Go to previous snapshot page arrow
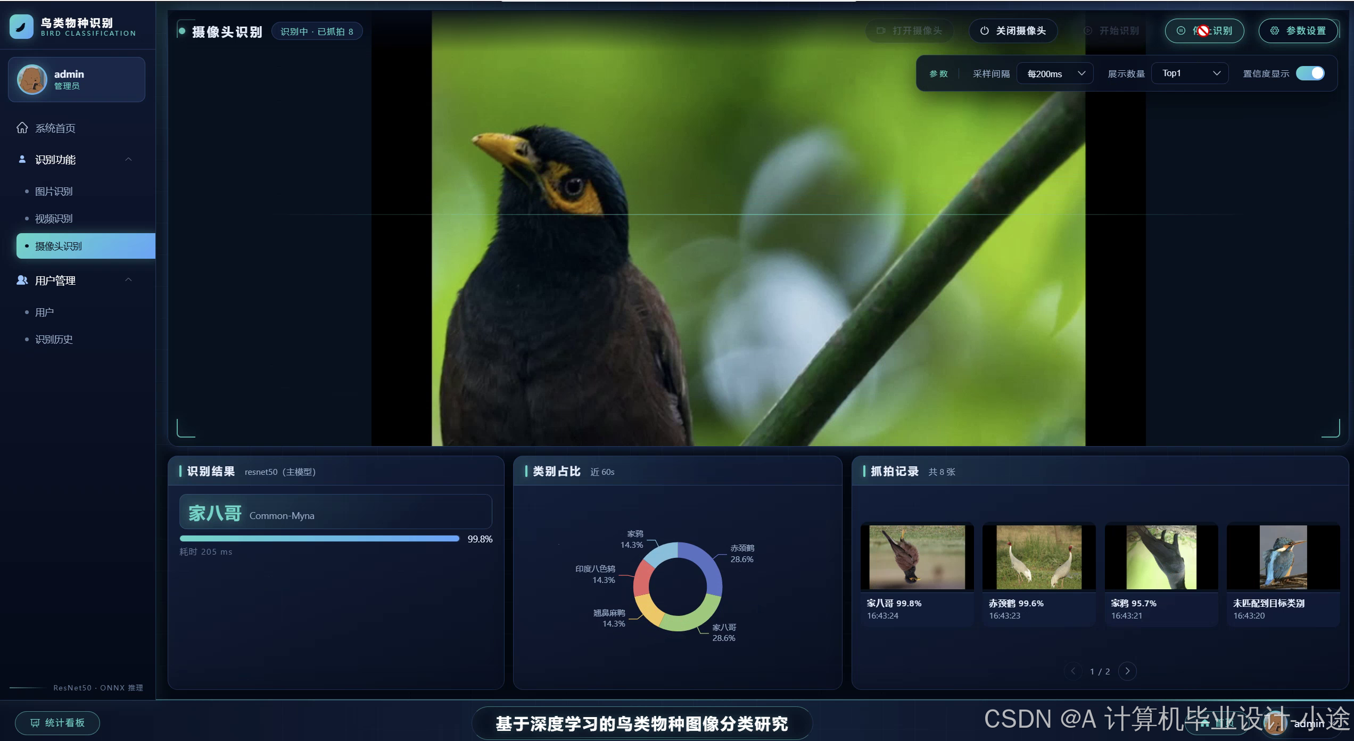Screen dimensions: 1354x741 [1073, 671]
